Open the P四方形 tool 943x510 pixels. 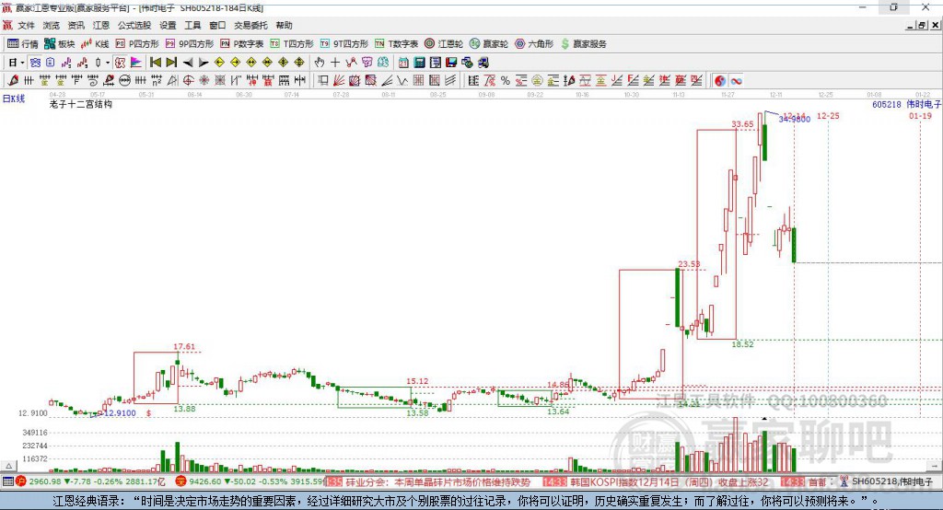[137, 44]
